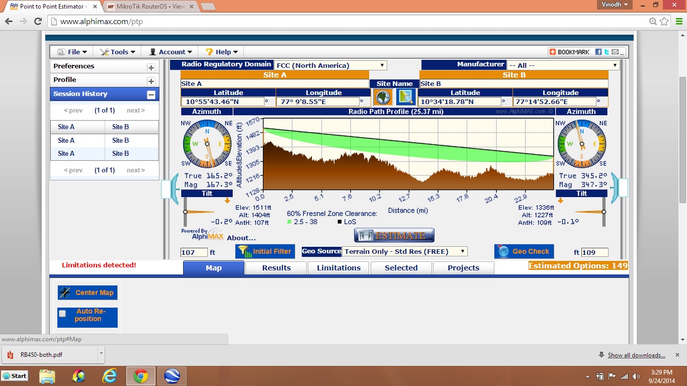This screenshot has width=687, height=386.
Task: Collapse the Session History panel
Action: click(x=151, y=94)
